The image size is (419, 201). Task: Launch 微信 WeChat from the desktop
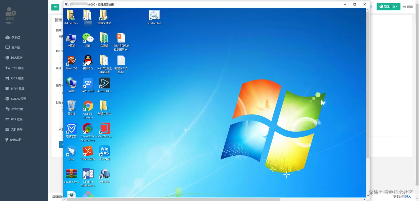(88, 40)
